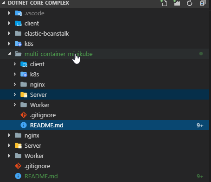Expand the elastic-beanstalk folder arrow
This screenshot has width=211, height=182.
click(x=9, y=33)
